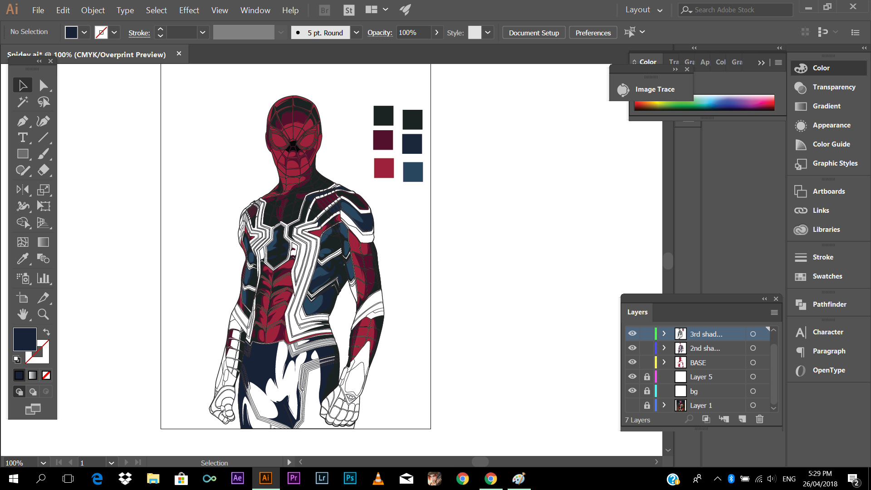Click Document Setup button
The image size is (871, 490).
pyautogui.click(x=534, y=33)
